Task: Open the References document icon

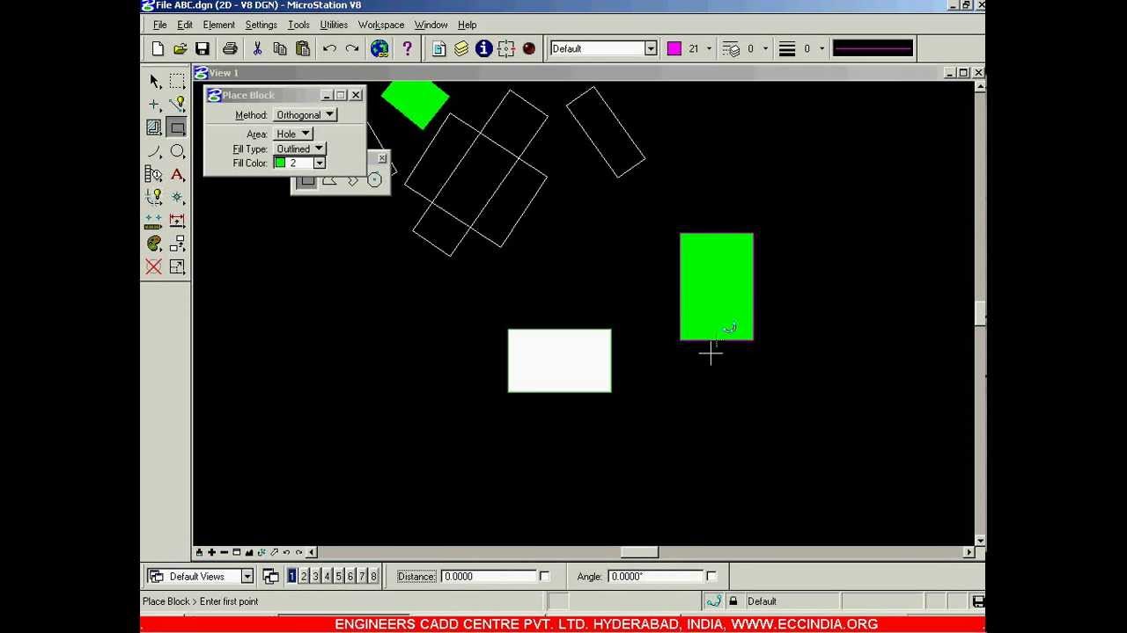Action: click(x=438, y=49)
